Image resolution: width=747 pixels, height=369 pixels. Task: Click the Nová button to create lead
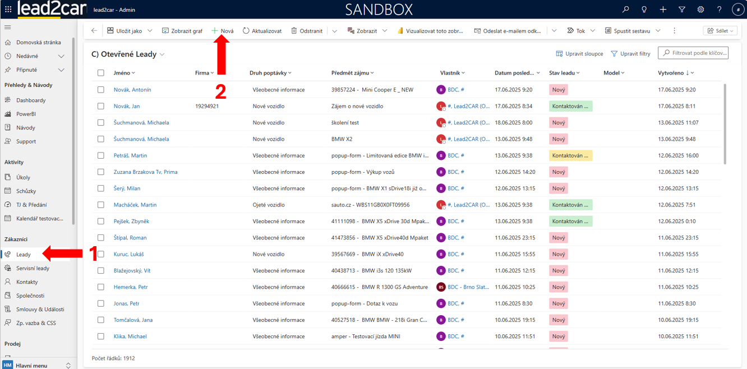click(x=223, y=31)
